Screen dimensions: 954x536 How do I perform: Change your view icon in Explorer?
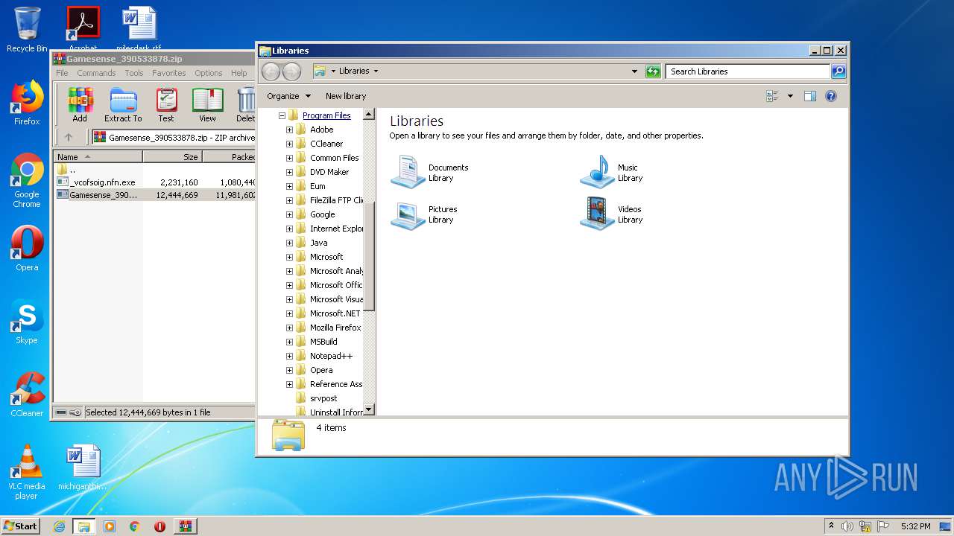pyautogui.click(x=772, y=96)
